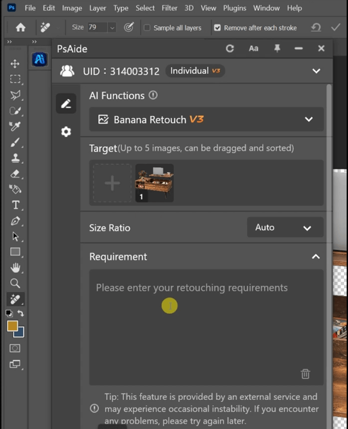Change PsAide font size with Aa icon

pos(253,48)
